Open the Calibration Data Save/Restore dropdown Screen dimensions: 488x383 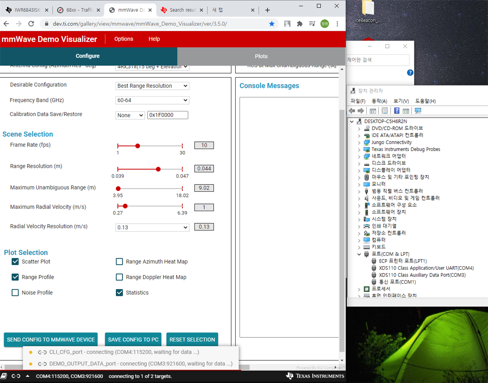[x=130, y=115]
